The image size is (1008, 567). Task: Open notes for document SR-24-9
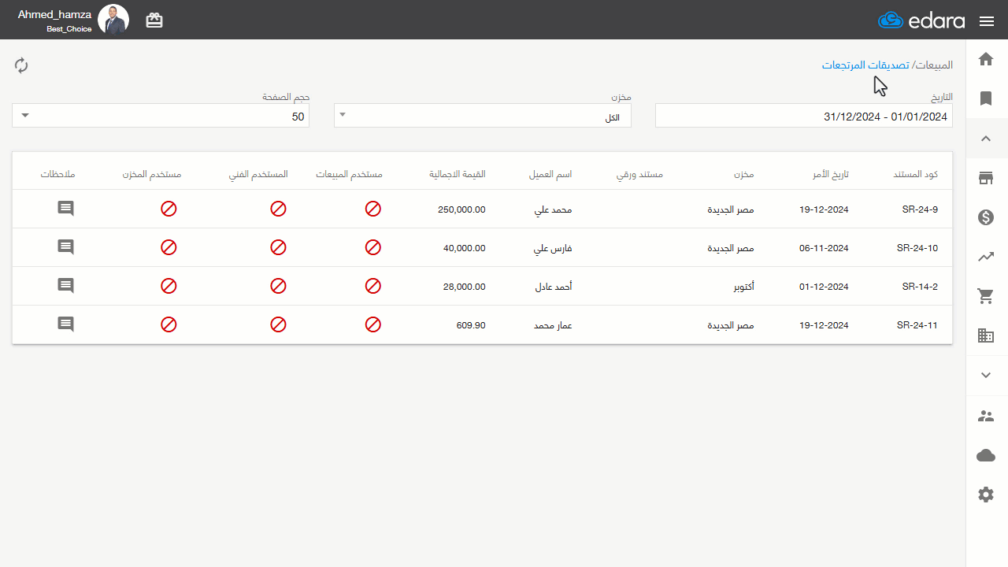66,209
